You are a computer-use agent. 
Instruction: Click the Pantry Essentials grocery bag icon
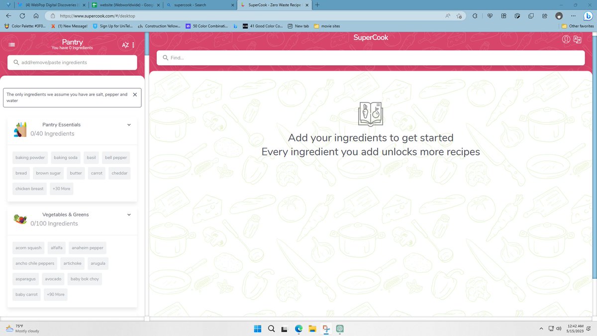20,129
